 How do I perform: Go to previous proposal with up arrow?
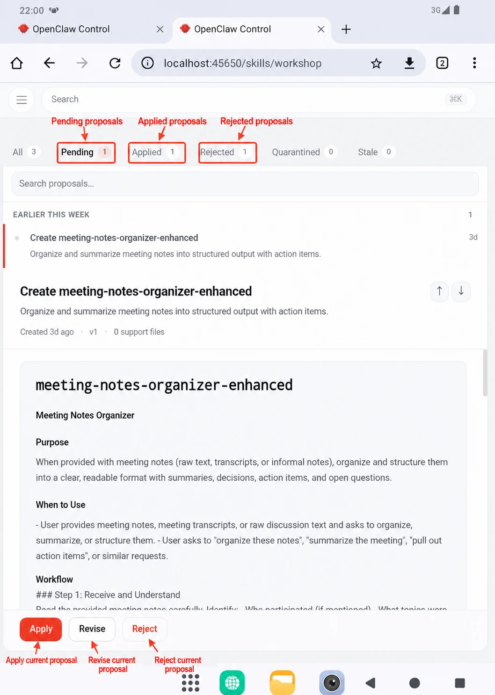coord(439,291)
